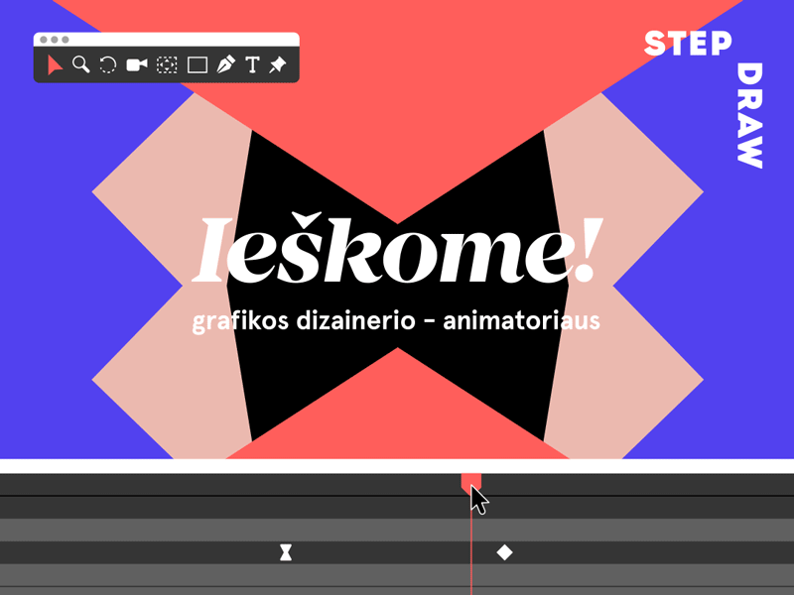The width and height of the screenshot is (794, 595).
Task: Click the STEP label in the corner
Action: [689, 45]
